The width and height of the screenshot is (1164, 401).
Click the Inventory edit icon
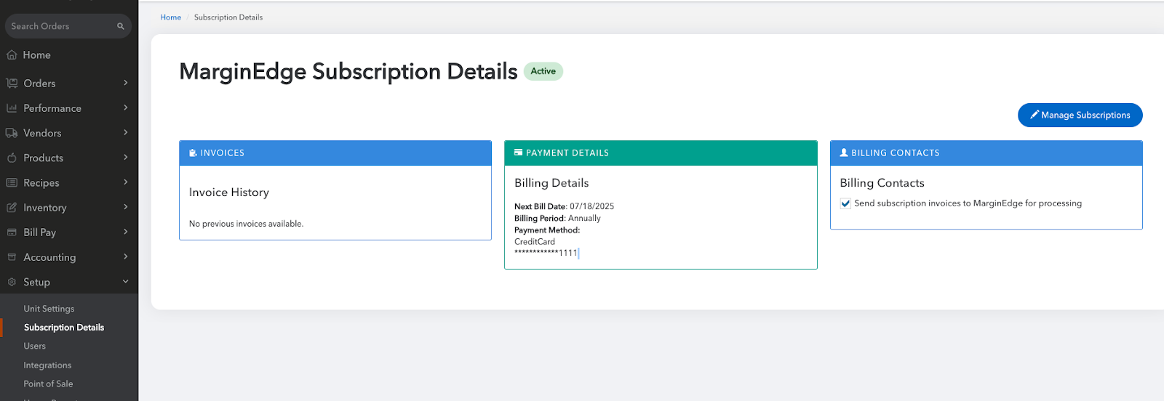[12, 207]
